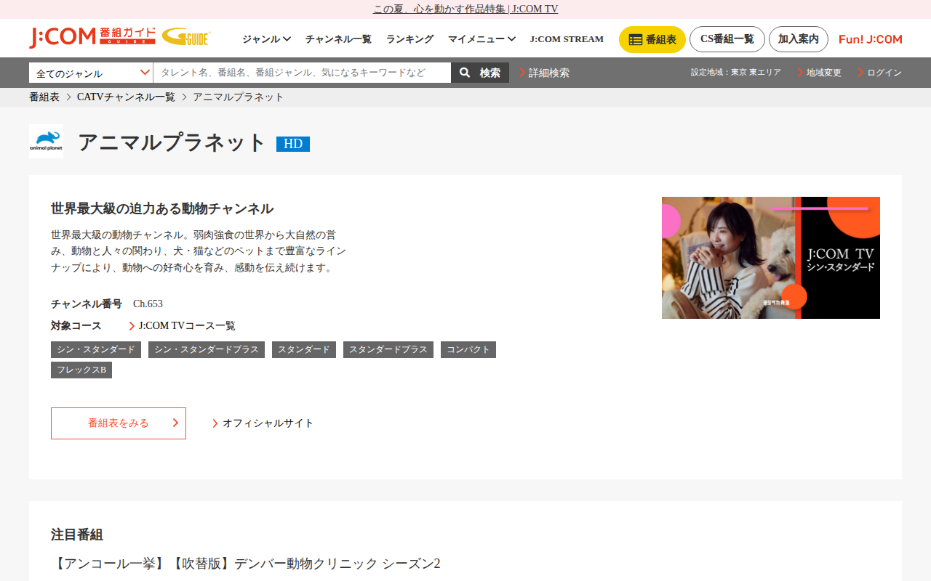Image resolution: width=931 pixels, height=581 pixels.
Task: Click the 世界最大級の迫力ある動物チャンネル heading
Action: 162,208
